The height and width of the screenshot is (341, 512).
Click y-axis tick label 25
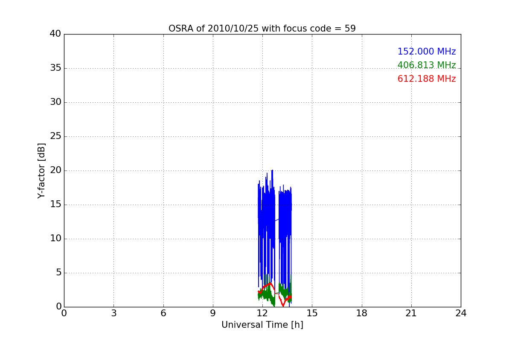coord(55,136)
